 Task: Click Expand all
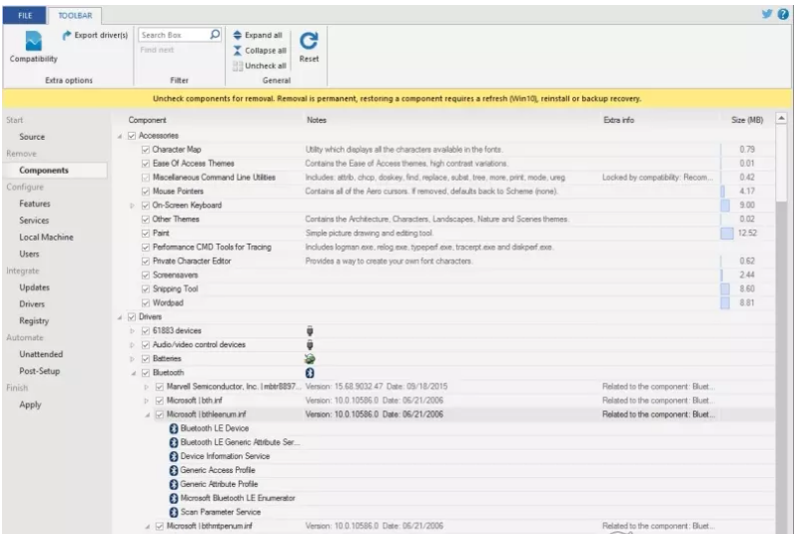(x=263, y=35)
